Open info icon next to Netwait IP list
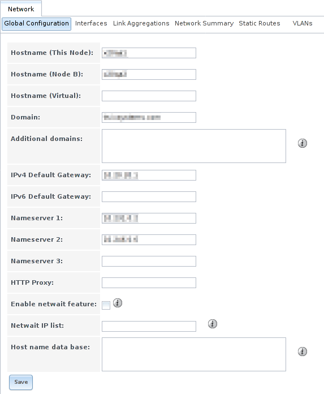 click(212, 324)
